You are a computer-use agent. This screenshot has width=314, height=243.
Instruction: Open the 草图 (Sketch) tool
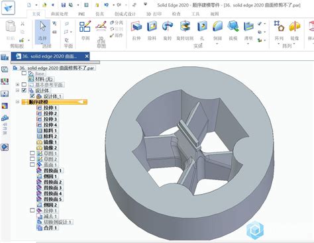pos(85,26)
